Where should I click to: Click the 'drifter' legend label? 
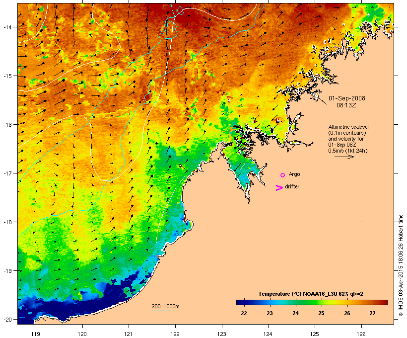[292, 186]
